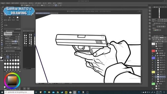Select the brush size 5 preset

pos(8,57)
